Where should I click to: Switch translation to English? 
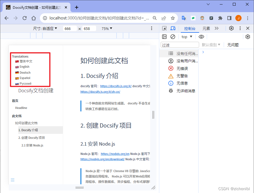tap(22, 67)
